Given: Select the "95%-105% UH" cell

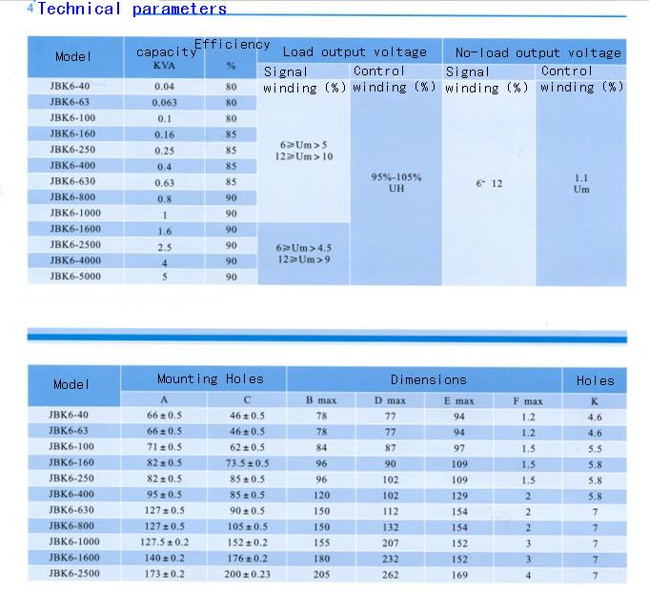Looking at the screenshot, I should [x=396, y=182].
